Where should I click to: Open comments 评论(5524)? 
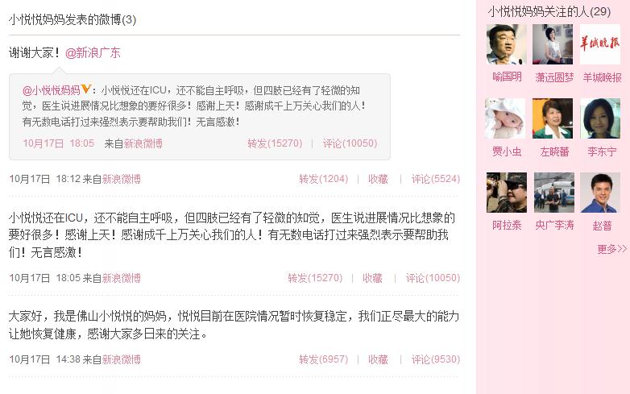point(436,179)
